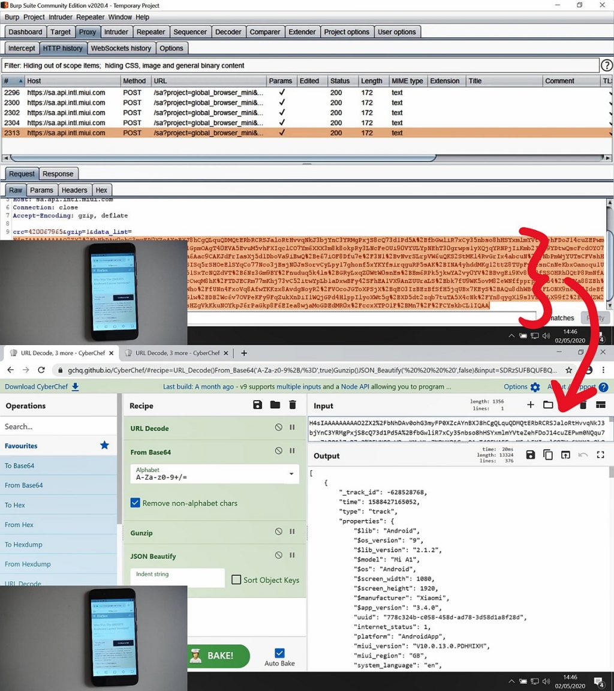Disable the JSON Beautify operation
The height and width of the screenshot is (691, 614).
[278, 555]
